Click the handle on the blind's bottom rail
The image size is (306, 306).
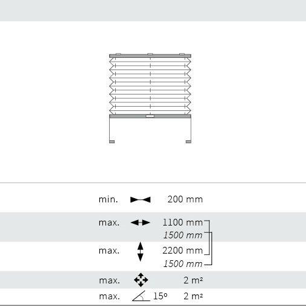click(x=150, y=116)
